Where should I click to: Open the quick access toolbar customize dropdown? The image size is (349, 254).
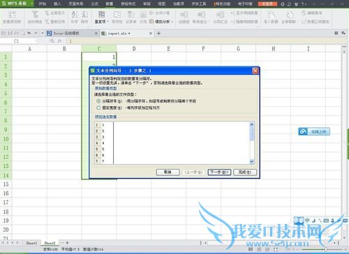point(42,33)
